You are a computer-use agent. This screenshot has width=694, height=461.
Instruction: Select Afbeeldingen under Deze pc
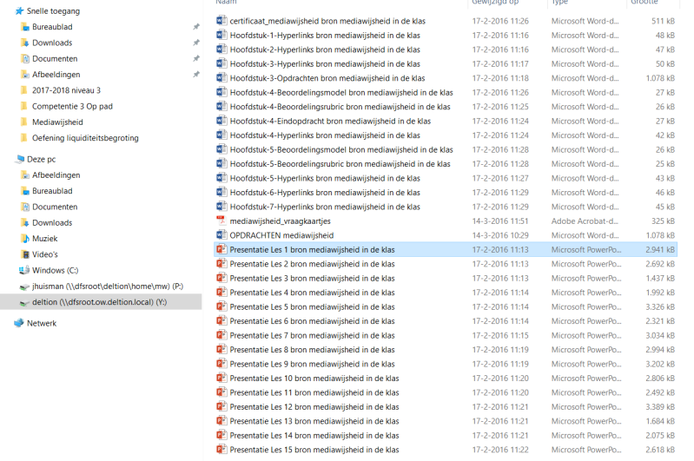tap(56, 175)
